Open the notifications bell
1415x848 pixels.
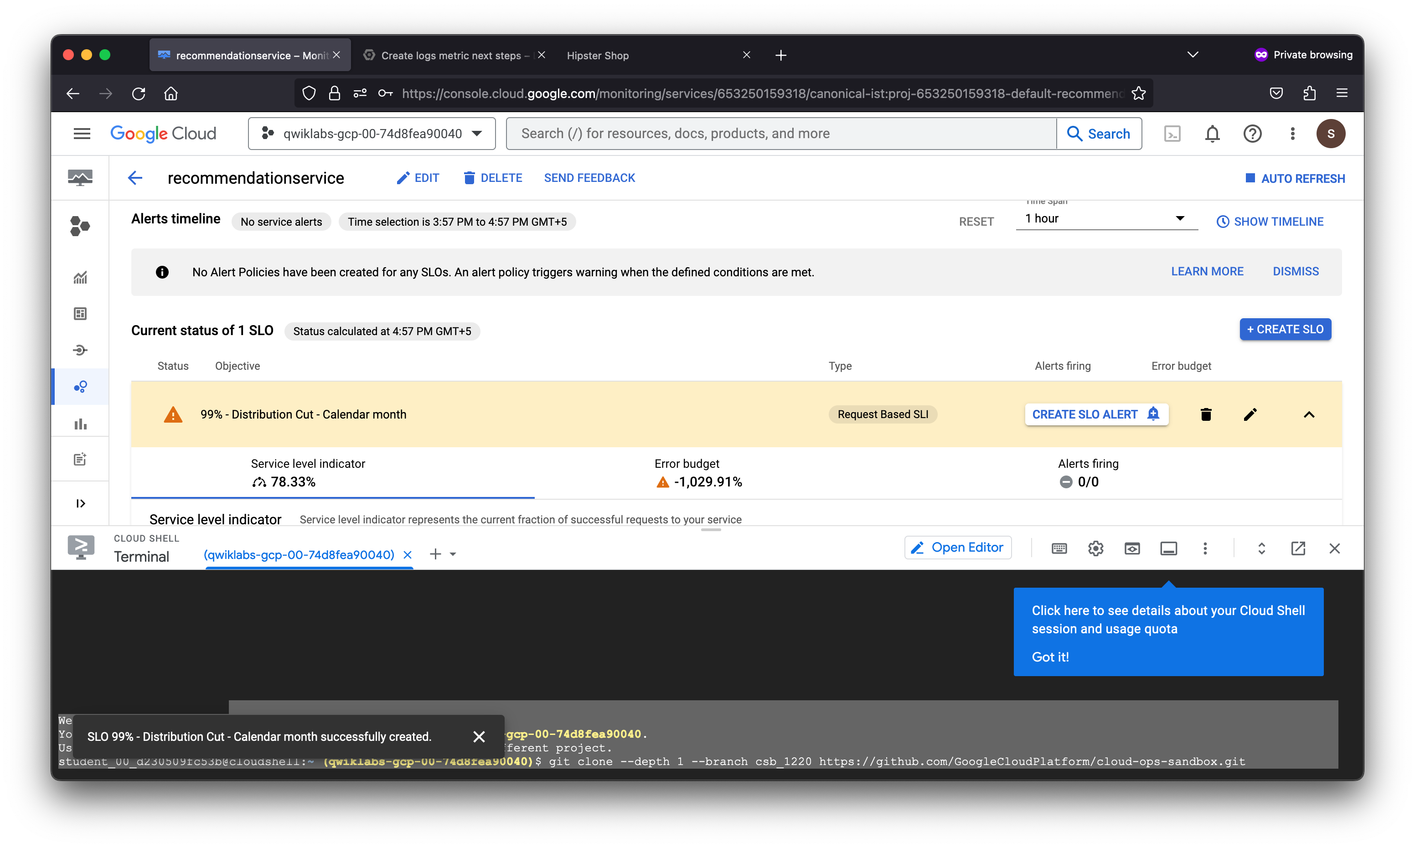pyautogui.click(x=1212, y=134)
